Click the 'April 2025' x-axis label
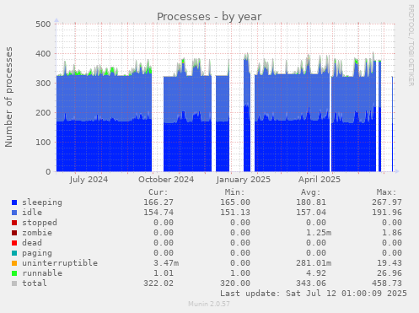Image resolution: width=419 pixels, height=313 pixels. (x=320, y=180)
